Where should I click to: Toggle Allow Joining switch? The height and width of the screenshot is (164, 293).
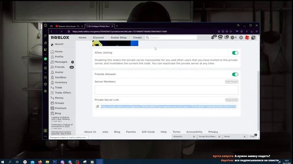(235, 53)
